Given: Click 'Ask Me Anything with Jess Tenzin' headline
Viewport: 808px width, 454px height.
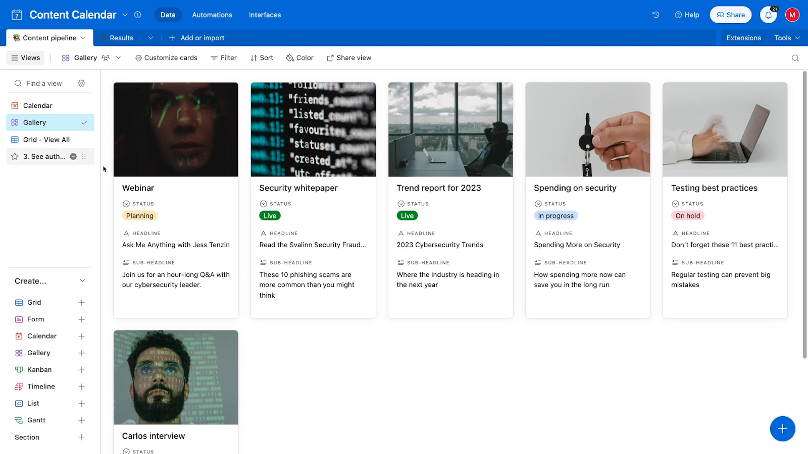Looking at the screenshot, I should click(176, 245).
